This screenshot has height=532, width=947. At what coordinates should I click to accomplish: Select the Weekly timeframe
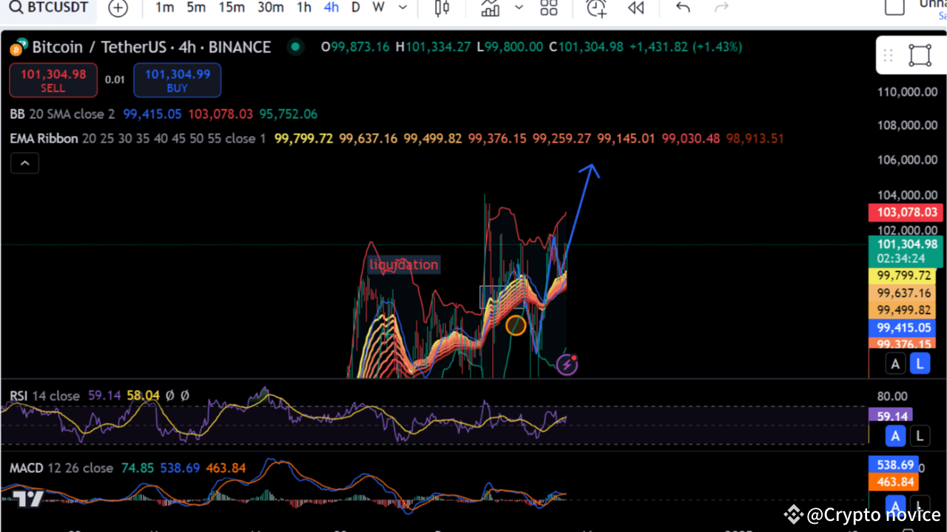[378, 7]
